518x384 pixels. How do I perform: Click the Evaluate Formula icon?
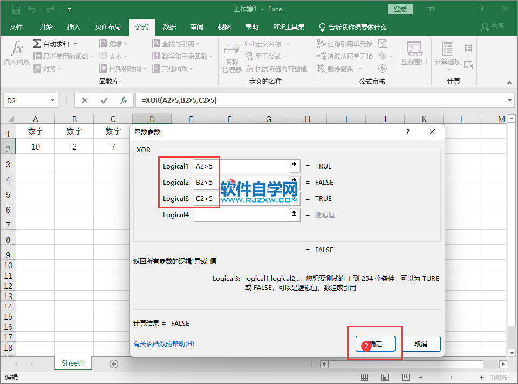(383, 69)
